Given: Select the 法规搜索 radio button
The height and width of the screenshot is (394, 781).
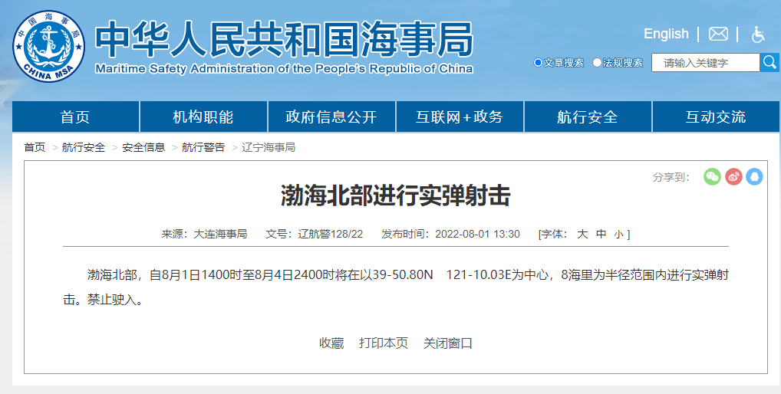Looking at the screenshot, I should 597,63.
